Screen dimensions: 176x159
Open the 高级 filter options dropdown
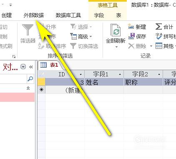pos(81,37)
